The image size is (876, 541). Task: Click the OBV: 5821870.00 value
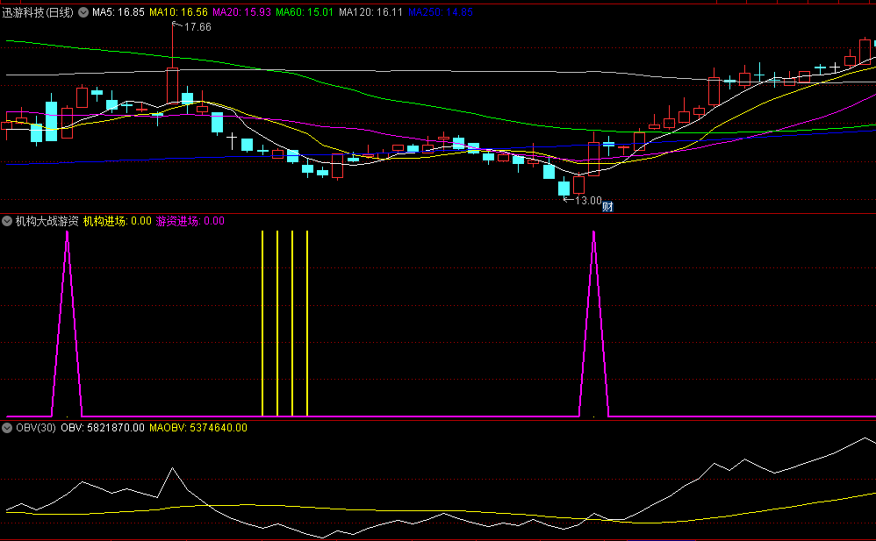(102, 428)
